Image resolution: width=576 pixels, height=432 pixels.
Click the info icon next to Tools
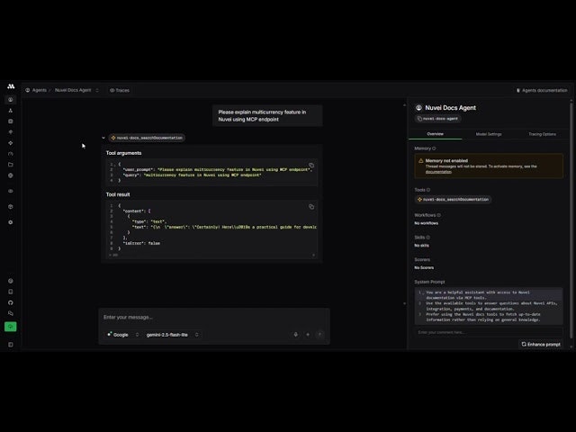pos(428,190)
